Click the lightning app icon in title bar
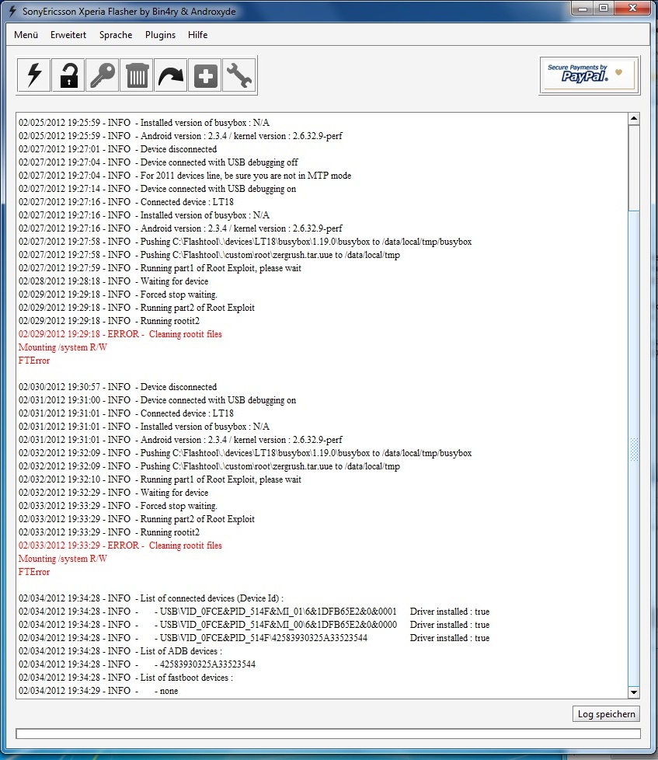658x760 pixels. tap(12, 11)
